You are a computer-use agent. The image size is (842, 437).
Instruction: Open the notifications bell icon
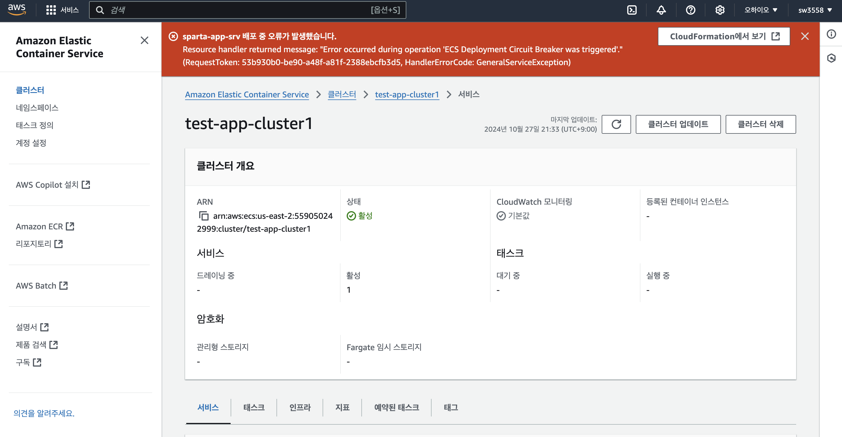[661, 10]
